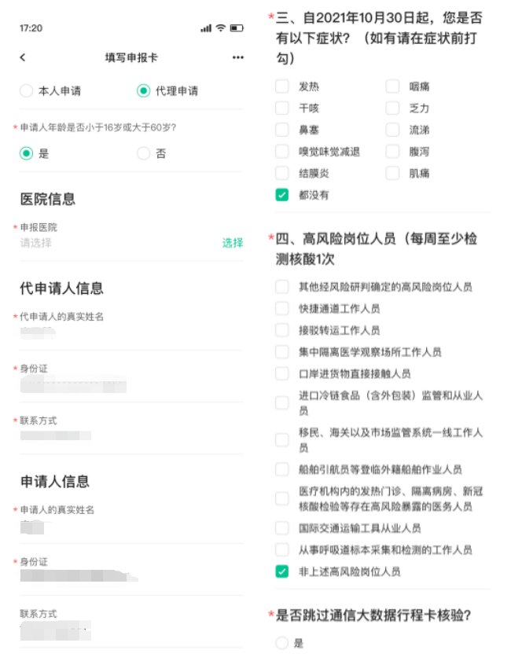Select 是 to skip 行程卡 verification
Viewport: 511px width, 661px height.
[x=282, y=643]
